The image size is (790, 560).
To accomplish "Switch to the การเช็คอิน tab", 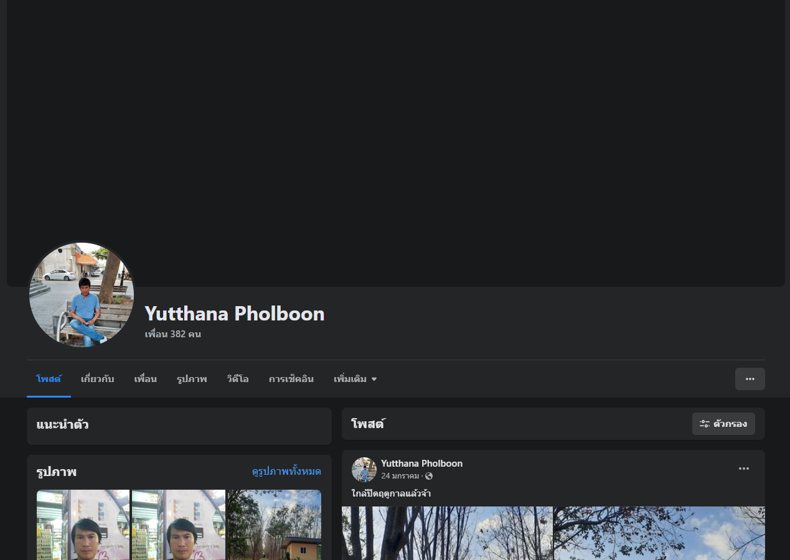I will [291, 379].
